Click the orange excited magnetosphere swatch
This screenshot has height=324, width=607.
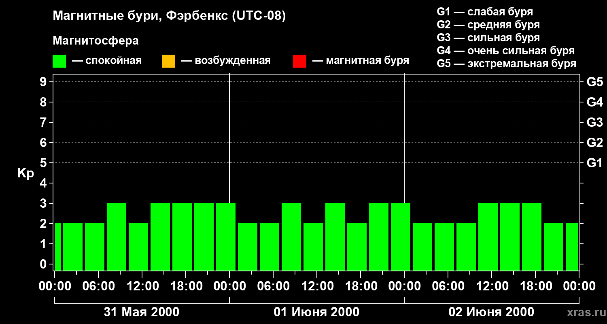pyautogui.click(x=168, y=61)
